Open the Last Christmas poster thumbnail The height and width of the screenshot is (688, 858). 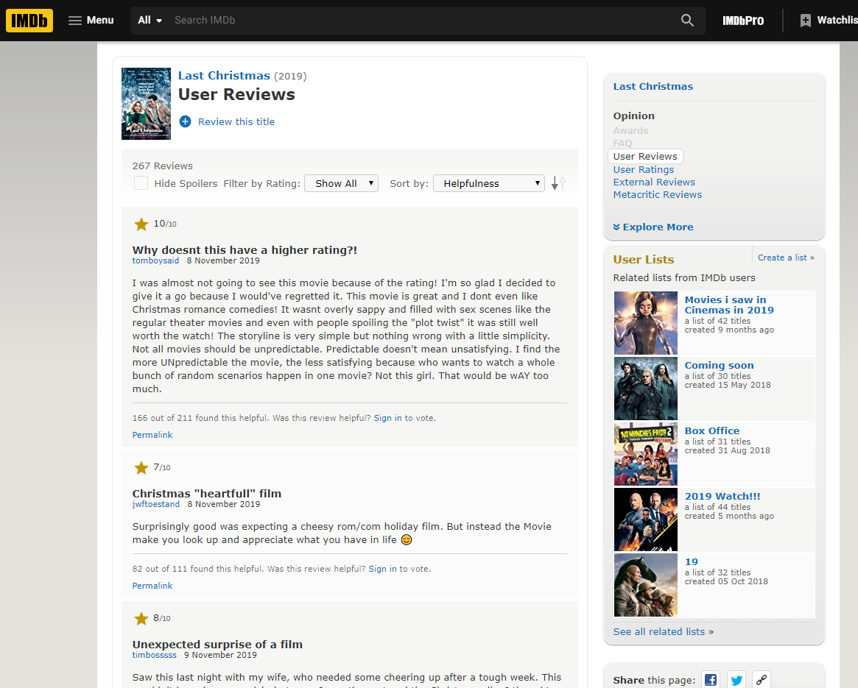click(146, 104)
